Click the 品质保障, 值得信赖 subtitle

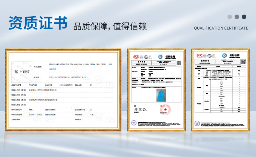pos(110,26)
